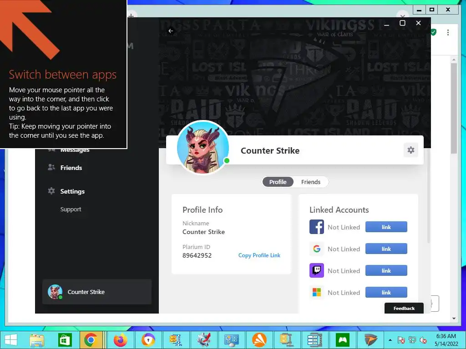Click the Settings gear icon in sidebar
This screenshot has height=349, width=466.
pyautogui.click(x=51, y=191)
